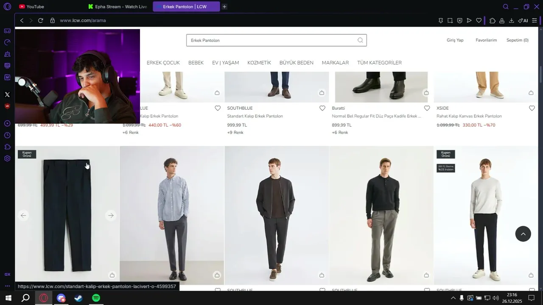Open GX Corner gamepad icon in sidebar
The height and width of the screenshot is (305, 543).
click(7, 31)
